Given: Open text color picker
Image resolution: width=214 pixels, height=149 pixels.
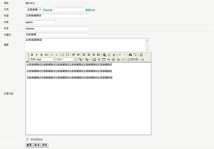Looking at the screenshot, I should 81,60.
